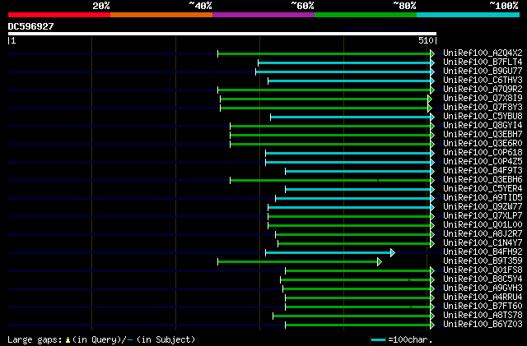Click the arrowhead ending the B9T359 alignment
The width and height of the screenshot is (527, 346).
coord(380,262)
